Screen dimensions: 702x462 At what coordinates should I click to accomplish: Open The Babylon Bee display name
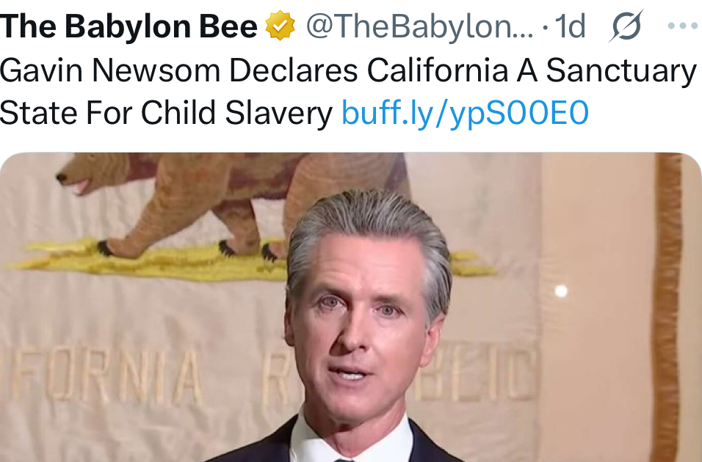(129, 26)
